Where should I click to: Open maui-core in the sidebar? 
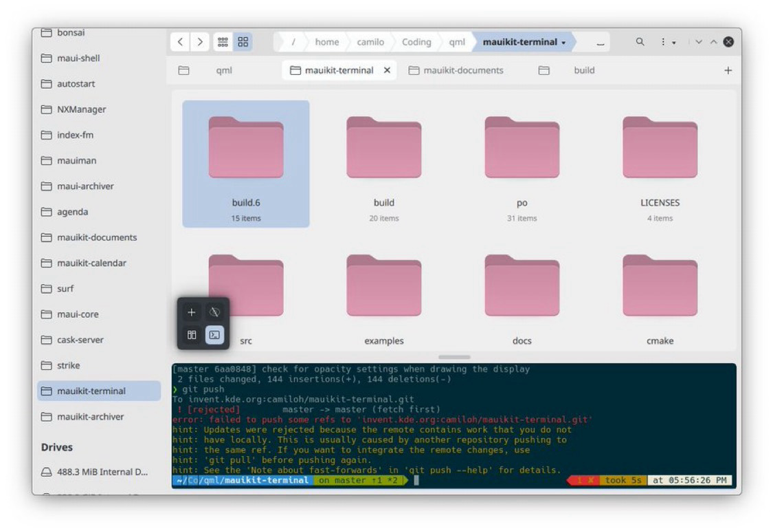[x=99, y=315]
